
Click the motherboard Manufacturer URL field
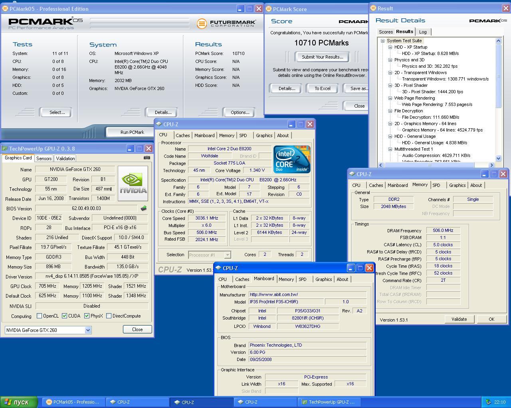[307, 294]
